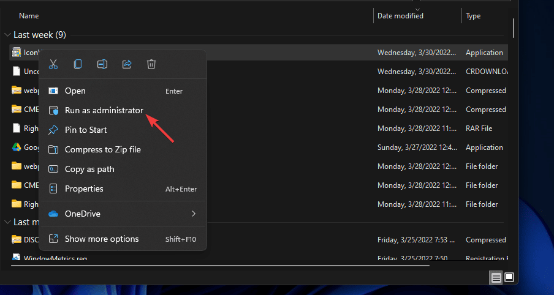Click the Delete trash icon

(151, 64)
